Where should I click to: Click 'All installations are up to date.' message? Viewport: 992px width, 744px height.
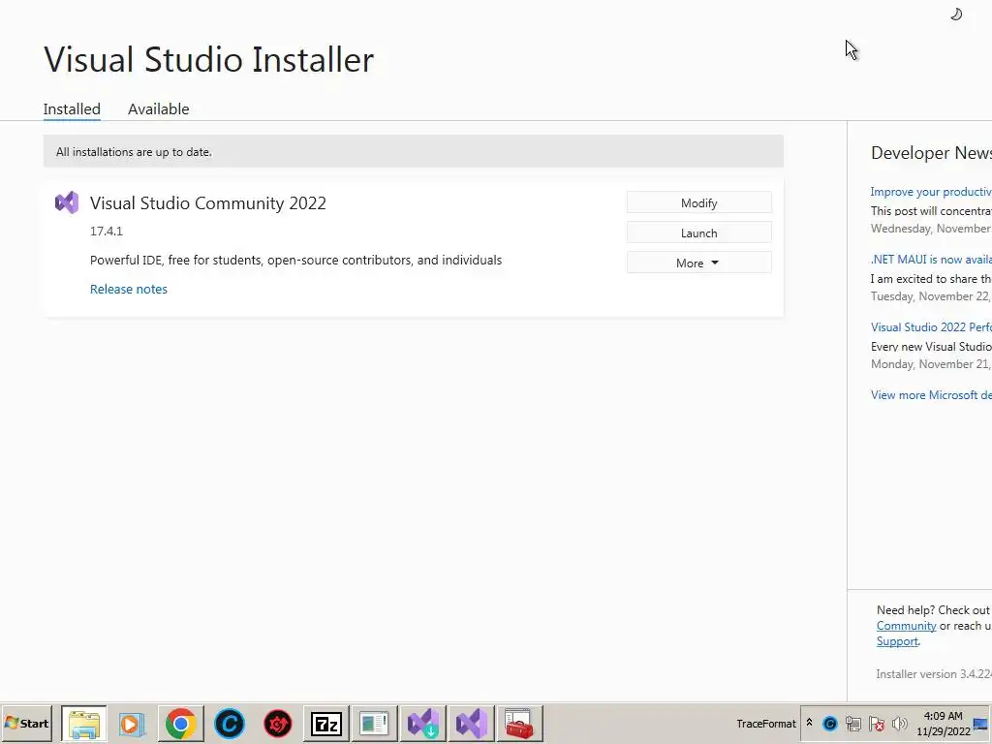point(134,152)
